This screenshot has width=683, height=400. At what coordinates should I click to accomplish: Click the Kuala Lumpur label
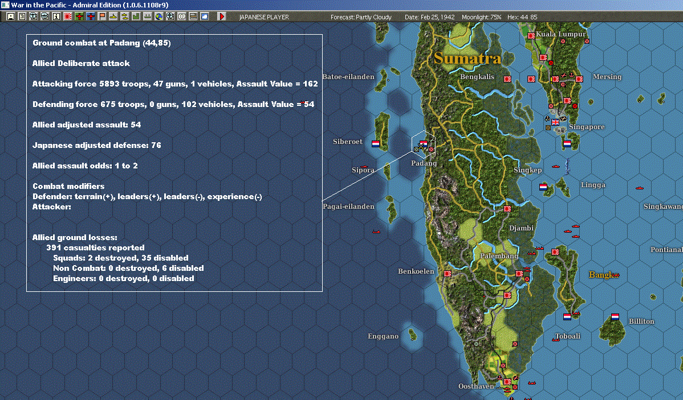tap(560, 34)
